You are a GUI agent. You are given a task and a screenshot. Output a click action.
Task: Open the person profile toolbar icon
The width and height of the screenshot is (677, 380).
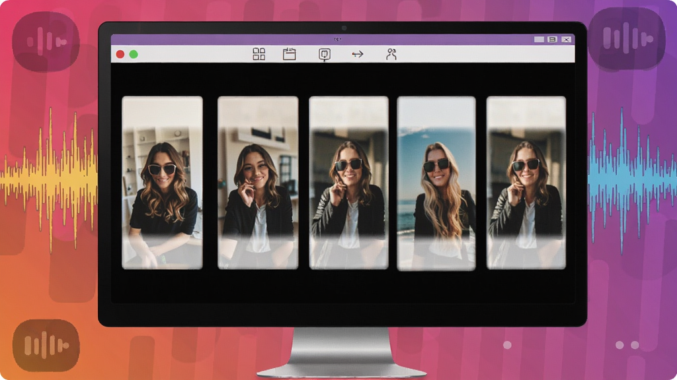[391, 54]
